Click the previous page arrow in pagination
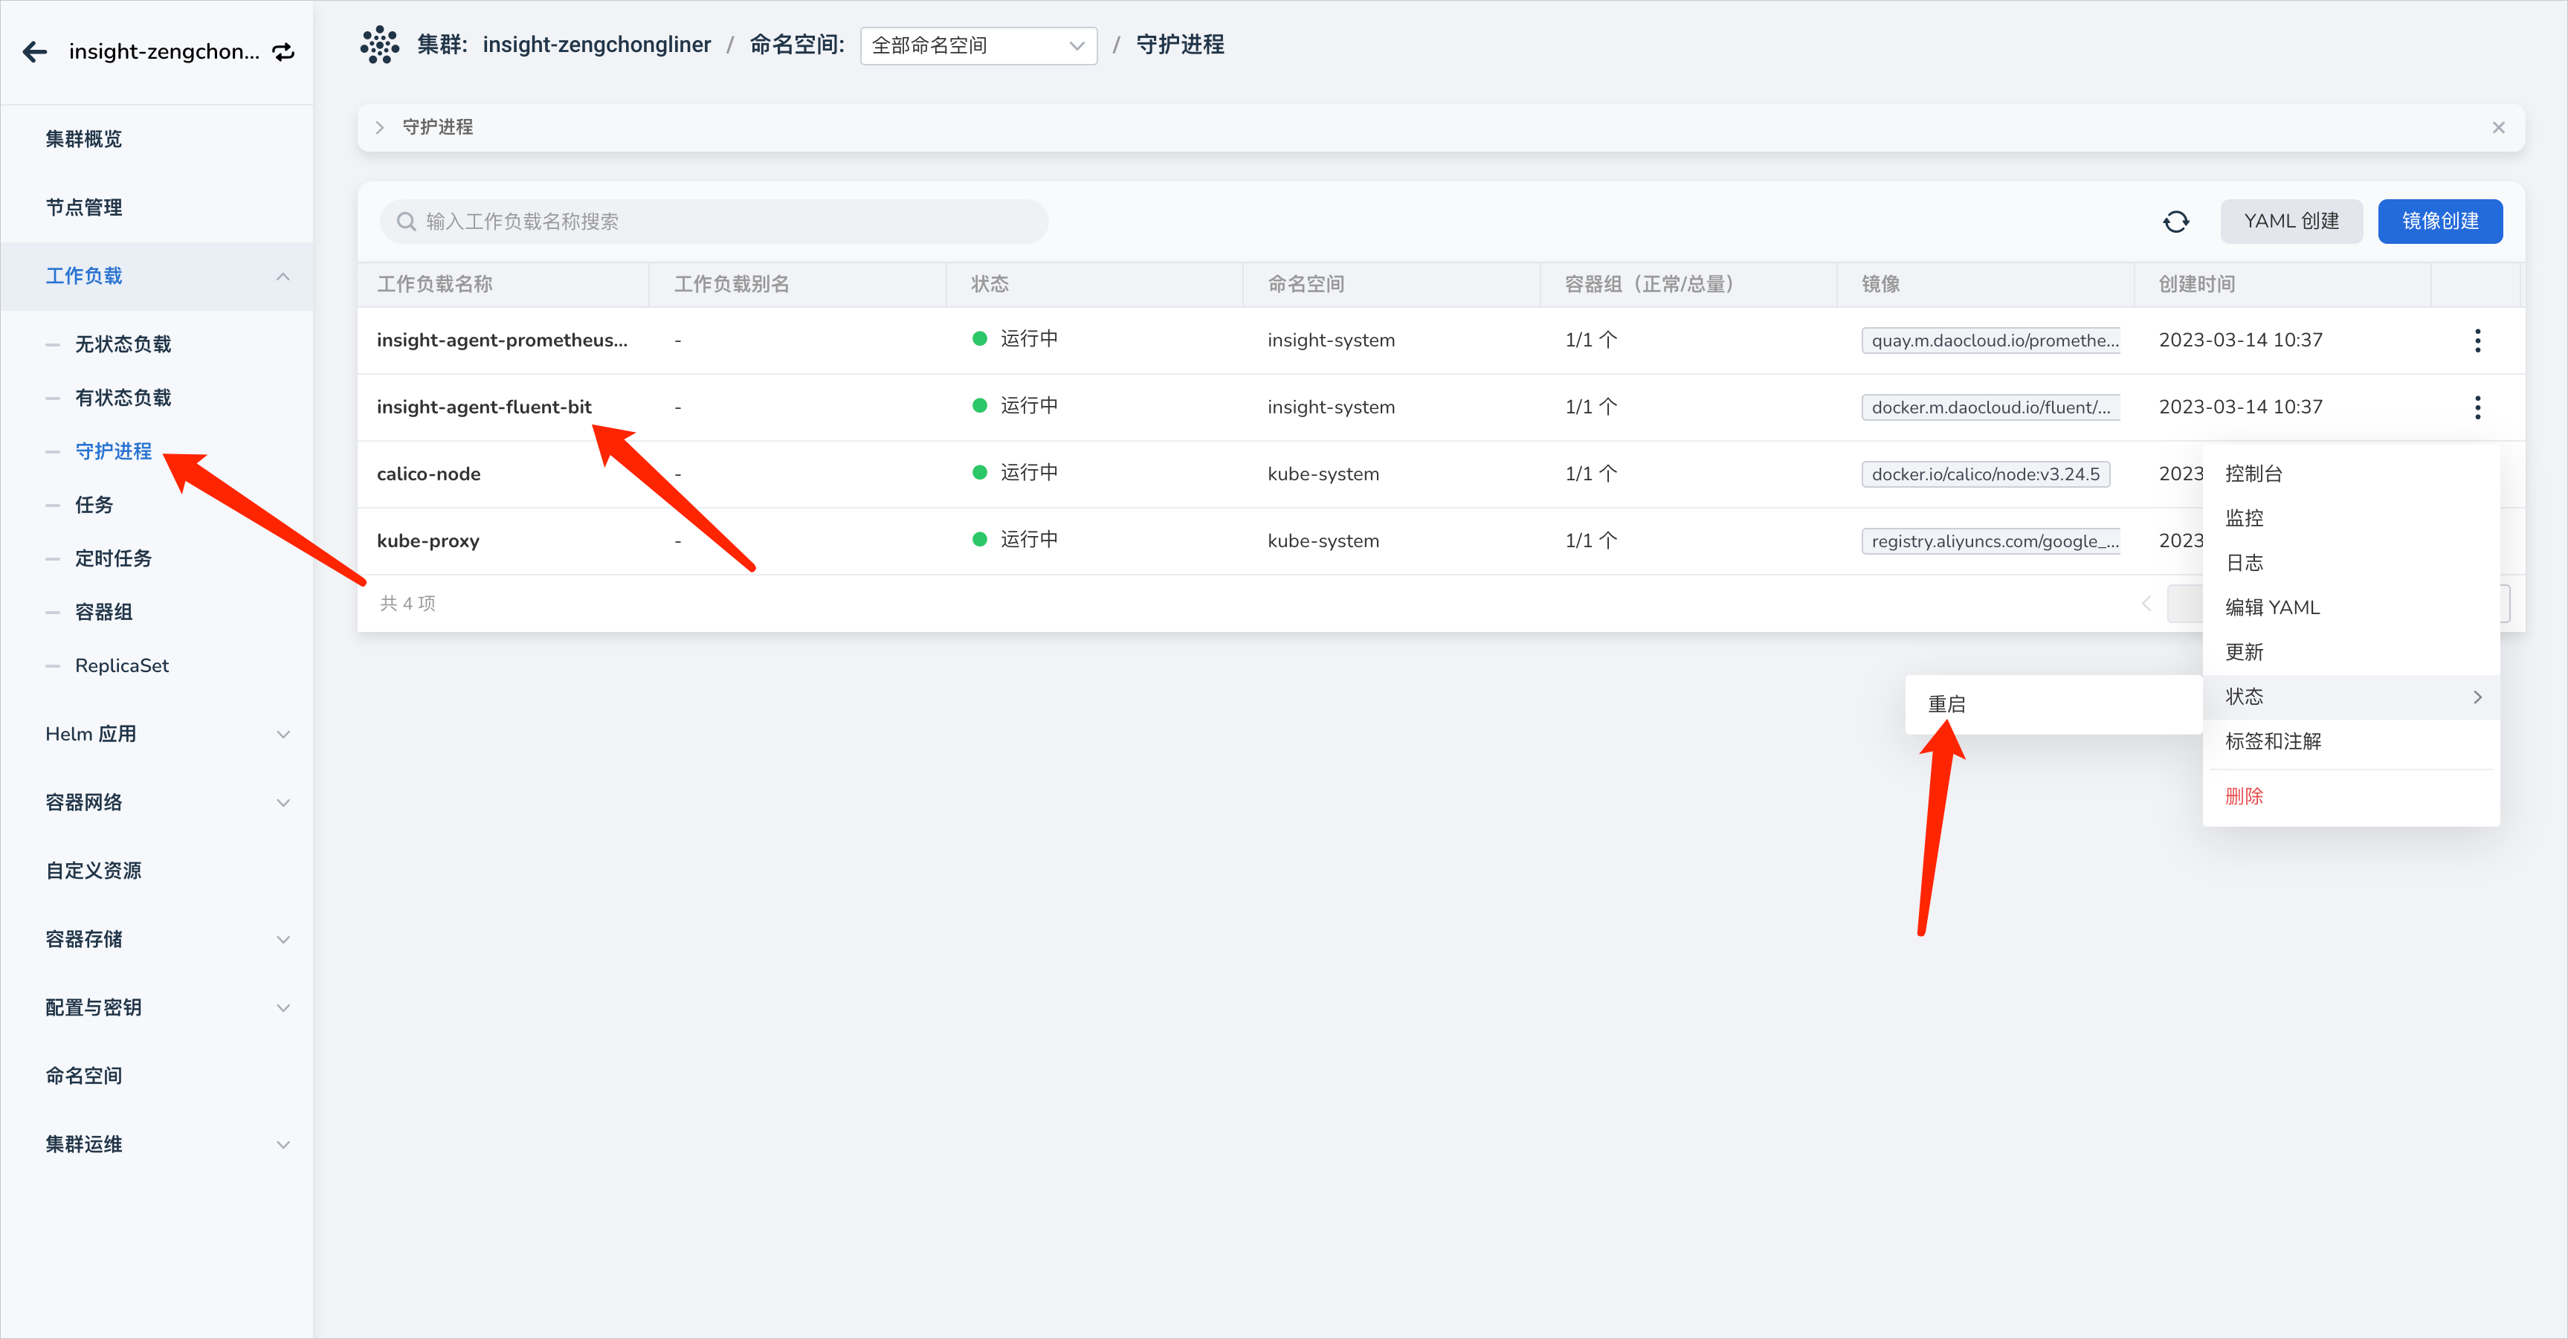Screen dimensions: 2568x1339 click(x=2146, y=604)
